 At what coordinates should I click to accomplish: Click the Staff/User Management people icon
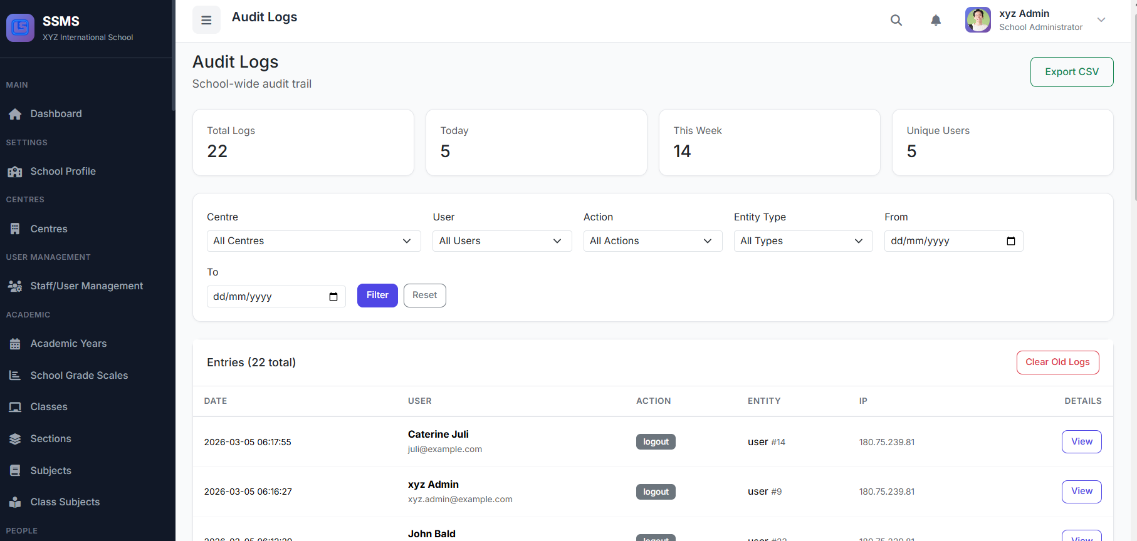[x=15, y=286]
